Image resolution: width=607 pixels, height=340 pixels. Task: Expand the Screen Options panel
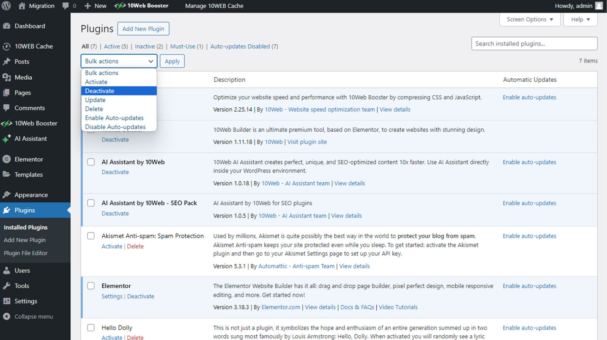530,19
